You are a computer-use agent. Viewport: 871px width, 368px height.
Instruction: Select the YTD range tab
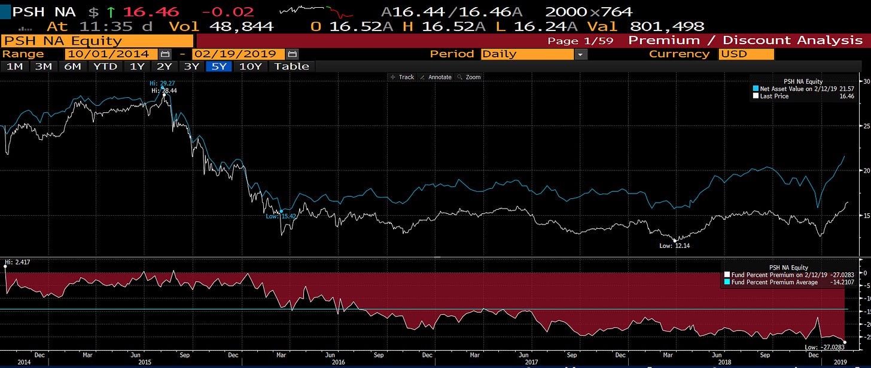[105, 66]
